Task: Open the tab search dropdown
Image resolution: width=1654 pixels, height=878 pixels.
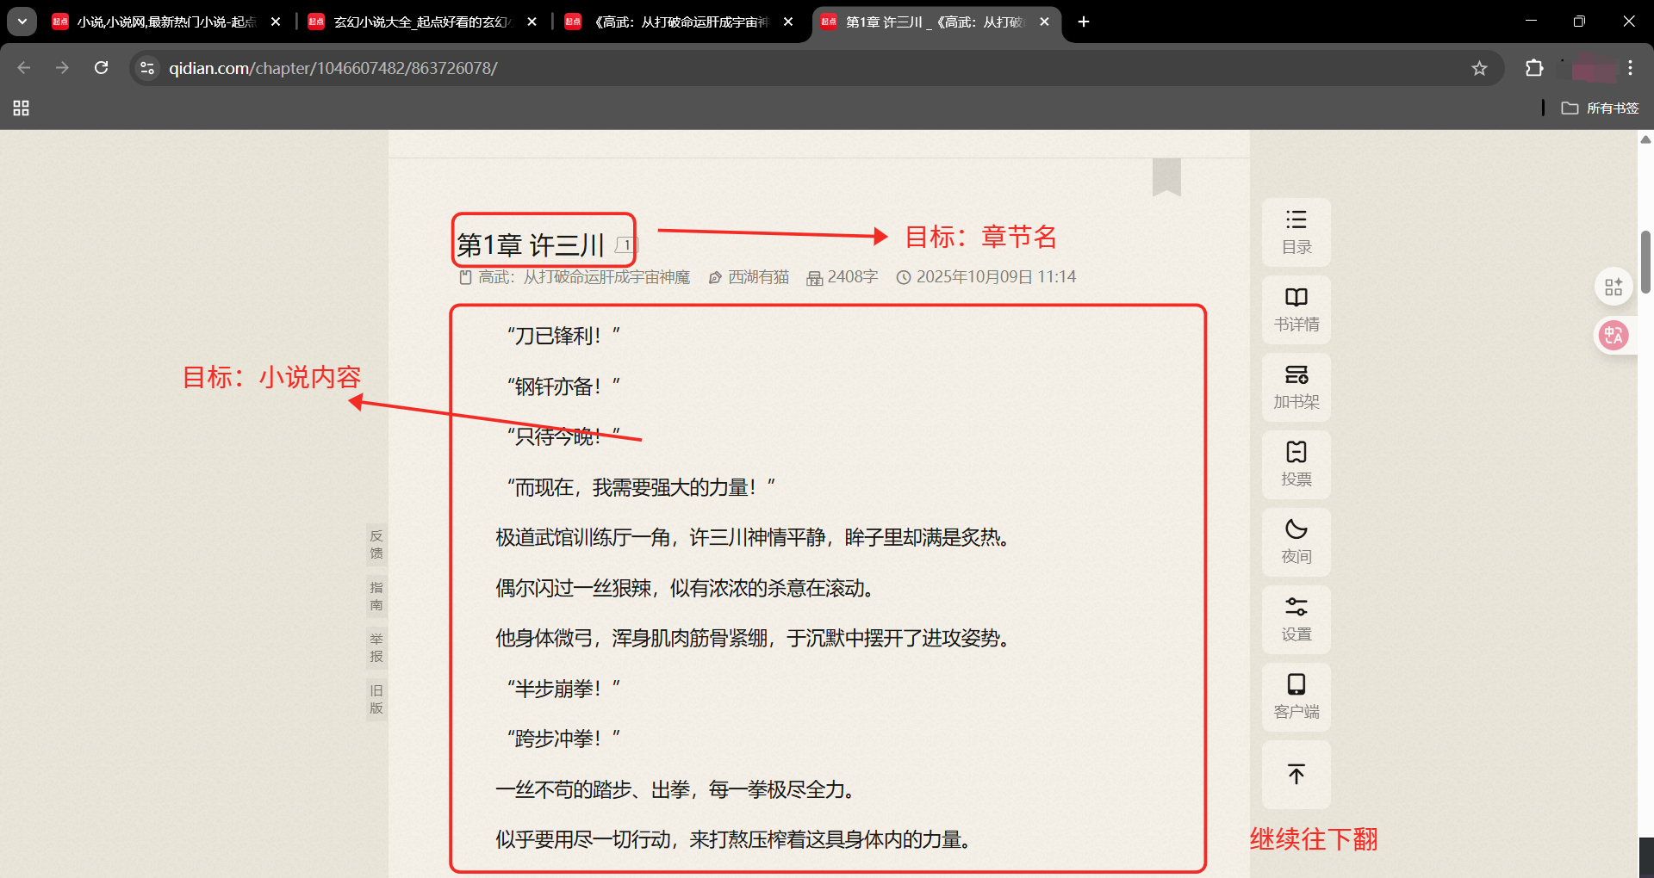Action: tap(22, 22)
